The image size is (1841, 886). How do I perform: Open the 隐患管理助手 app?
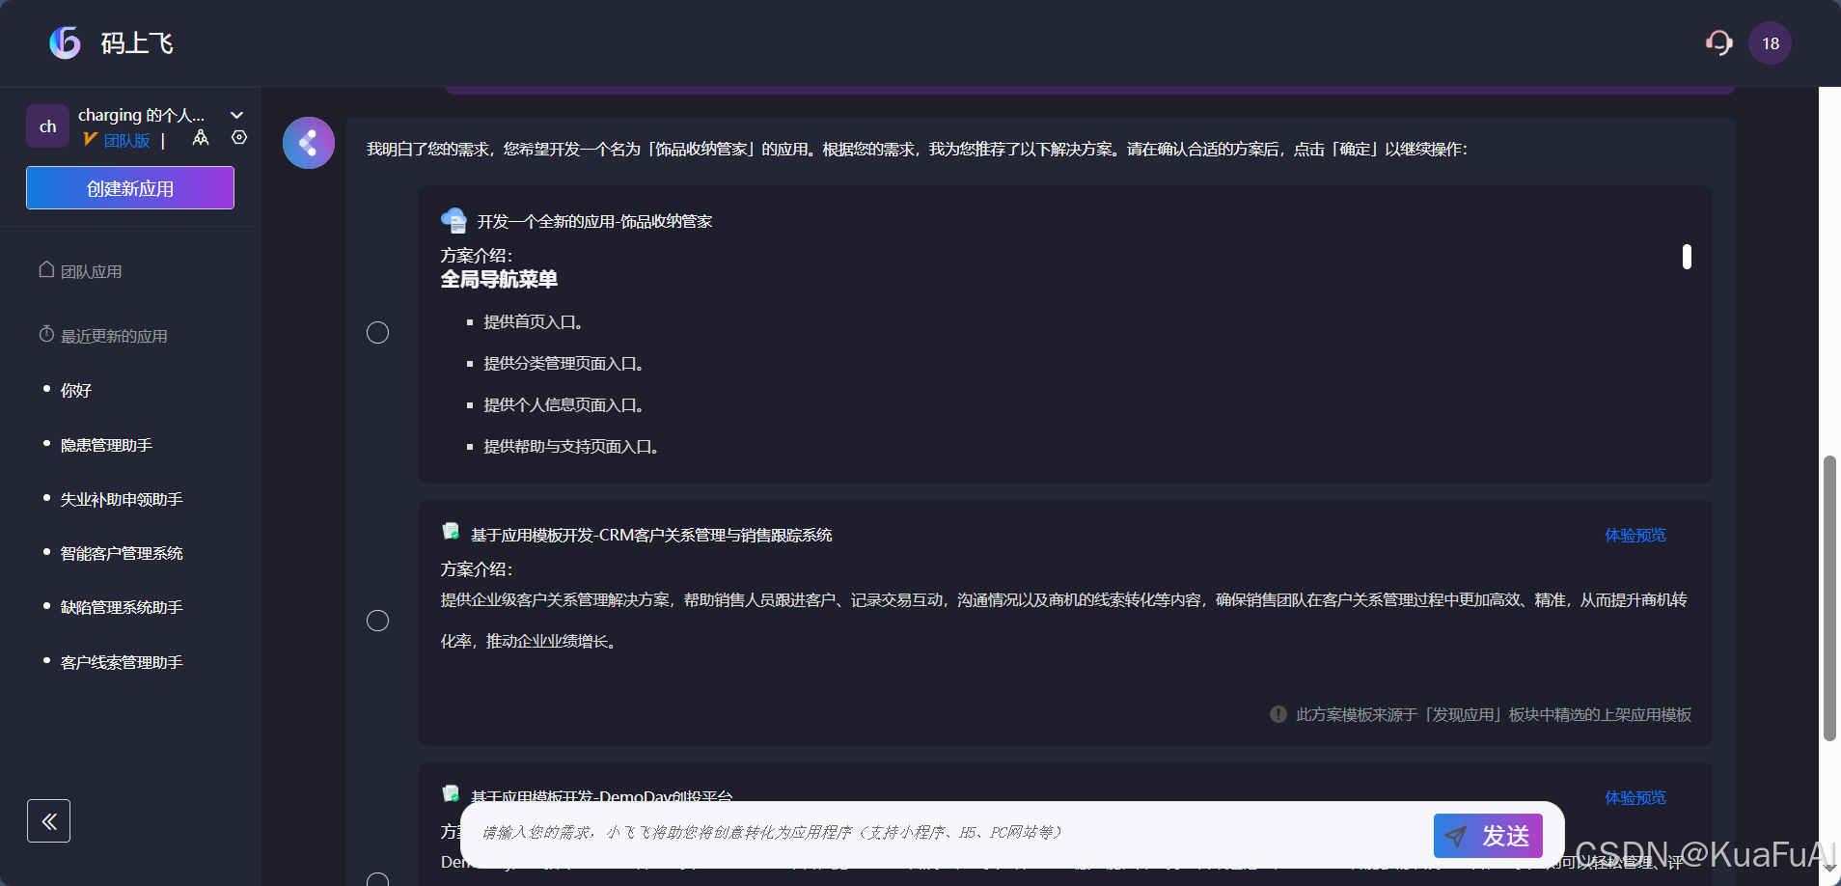point(106,445)
